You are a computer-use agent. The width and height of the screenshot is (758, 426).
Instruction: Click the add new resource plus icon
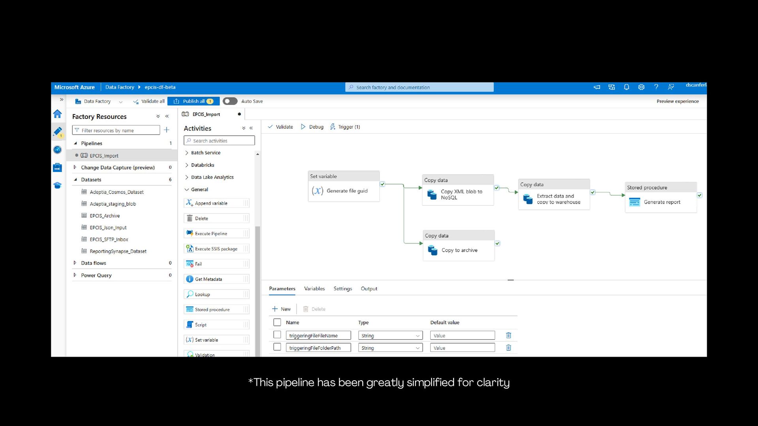pos(167,130)
